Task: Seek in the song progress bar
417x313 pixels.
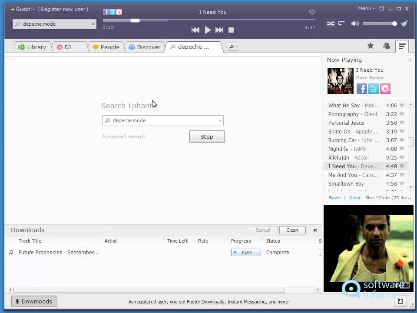Action: pyautogui.click(x=209, y=20)
